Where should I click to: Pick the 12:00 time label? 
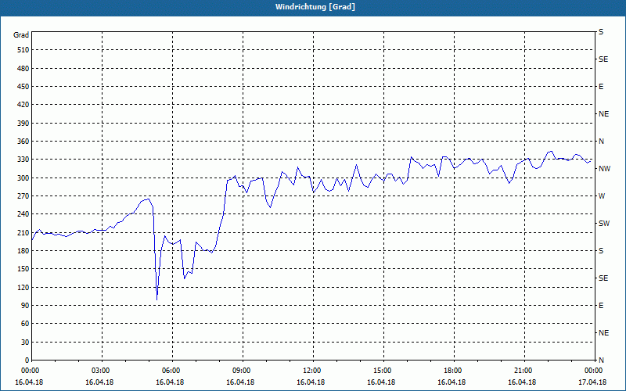click(312, 371)
